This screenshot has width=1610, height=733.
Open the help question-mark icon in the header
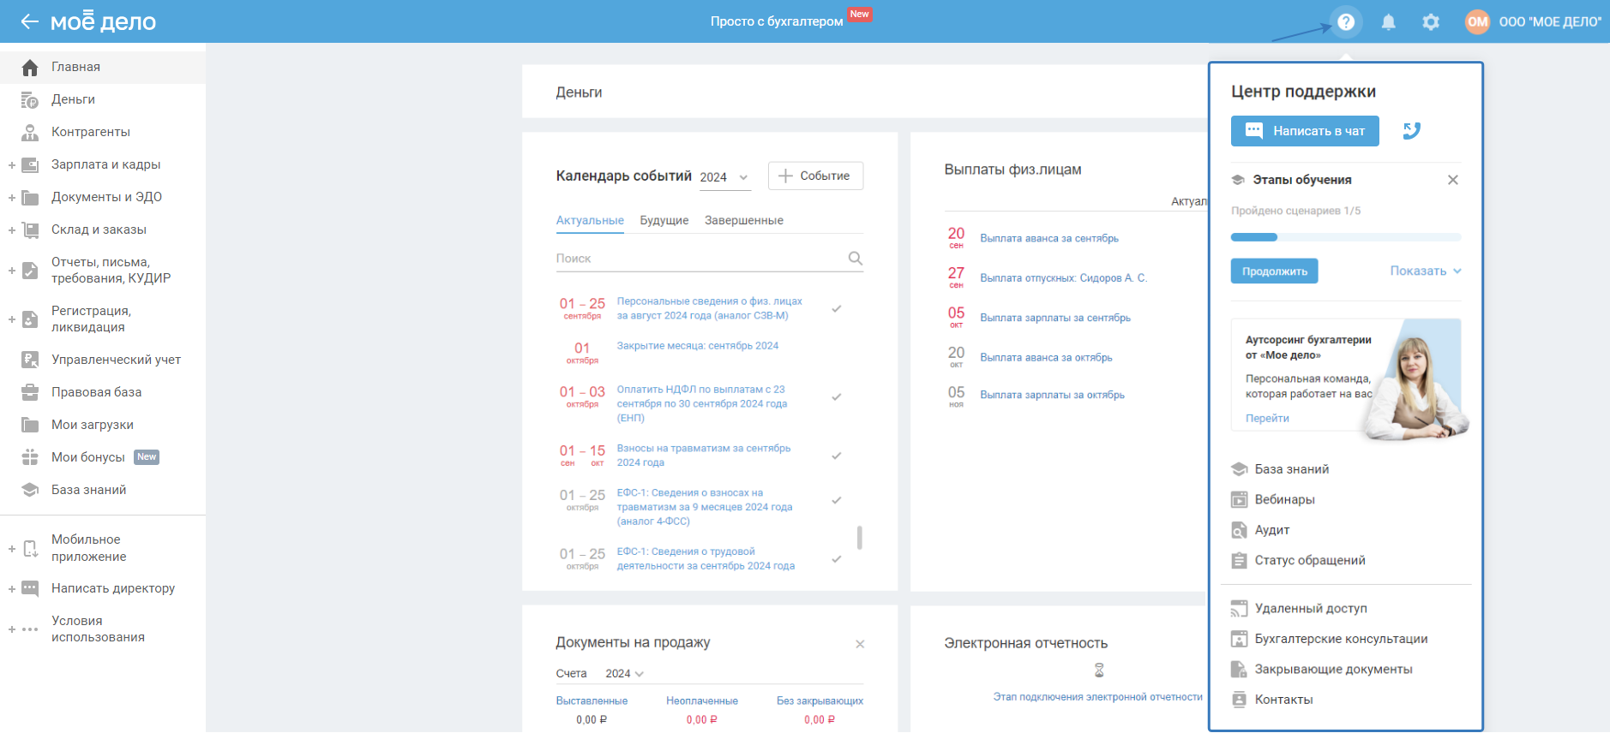[x=1346, y=21]
